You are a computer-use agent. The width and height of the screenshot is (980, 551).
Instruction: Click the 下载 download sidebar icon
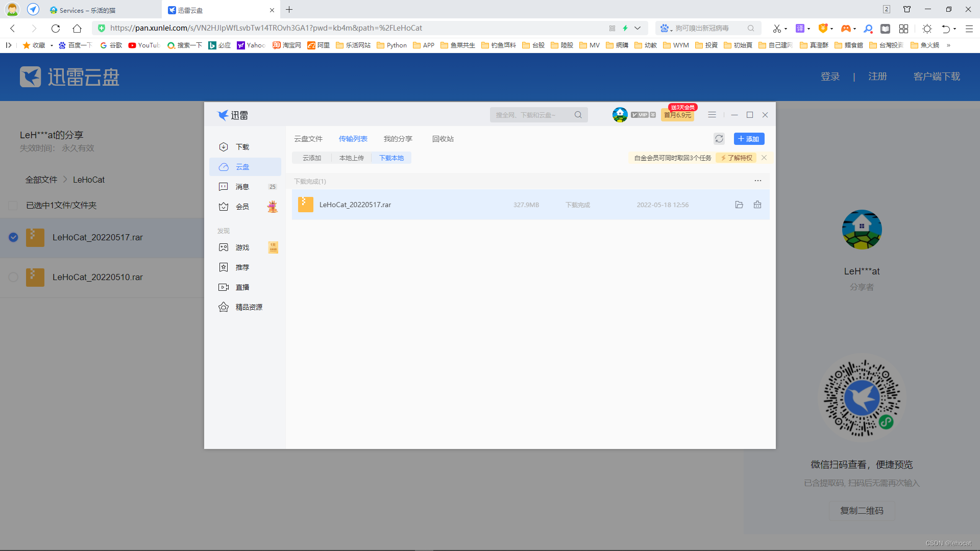(224, 147)
